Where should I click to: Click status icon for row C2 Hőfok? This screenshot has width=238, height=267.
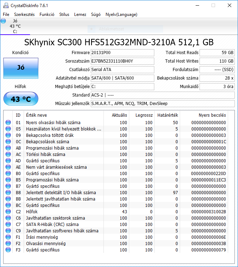[x=8, y=212]
